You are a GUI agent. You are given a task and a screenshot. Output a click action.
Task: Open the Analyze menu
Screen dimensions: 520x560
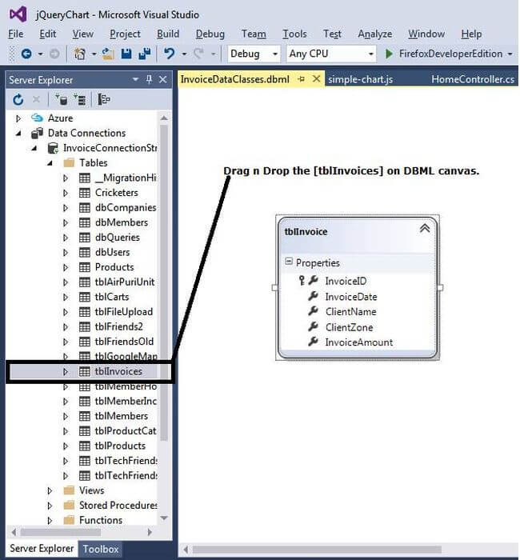coord(374,34)
